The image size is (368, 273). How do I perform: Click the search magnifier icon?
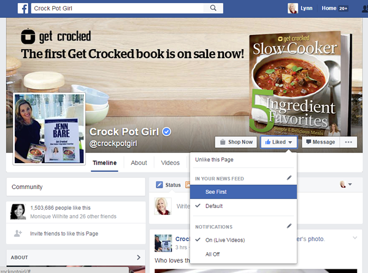point(213,8)
